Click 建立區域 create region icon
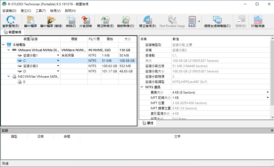This screenshot has width=274, height=167. click(x=148, y=20)
